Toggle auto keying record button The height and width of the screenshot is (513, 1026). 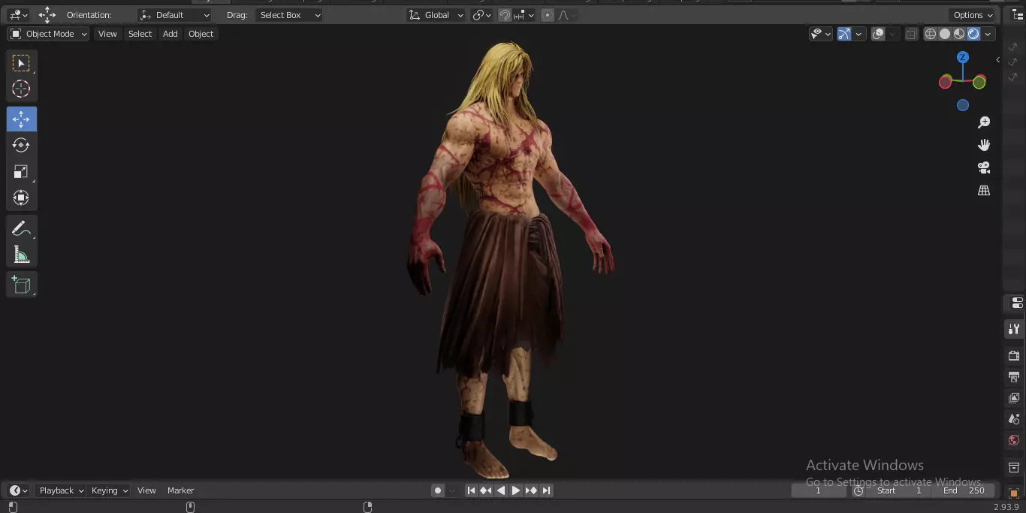[438, 490]
